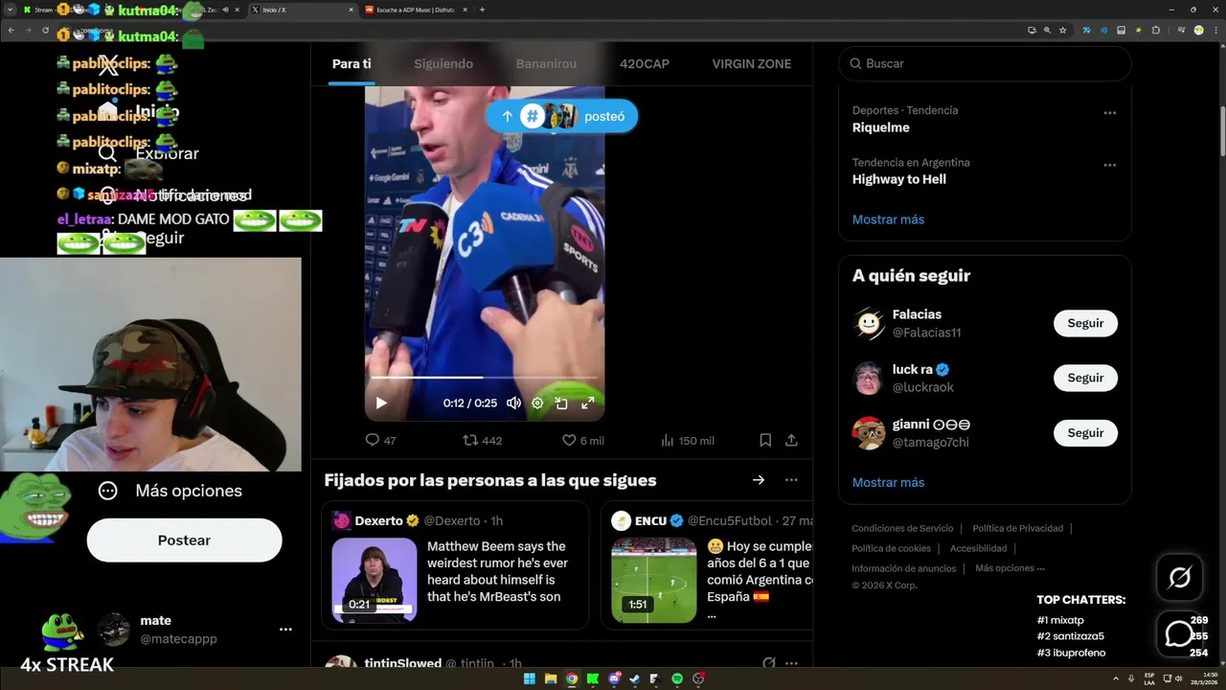Viewport: 1226px width, 690px height.
Task: Open the video settings gear
Action: coord(537,403)
